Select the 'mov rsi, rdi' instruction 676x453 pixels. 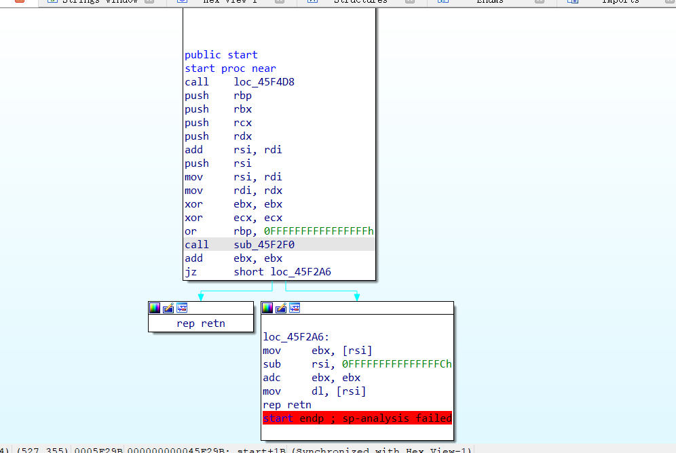(x=233, y=177)
